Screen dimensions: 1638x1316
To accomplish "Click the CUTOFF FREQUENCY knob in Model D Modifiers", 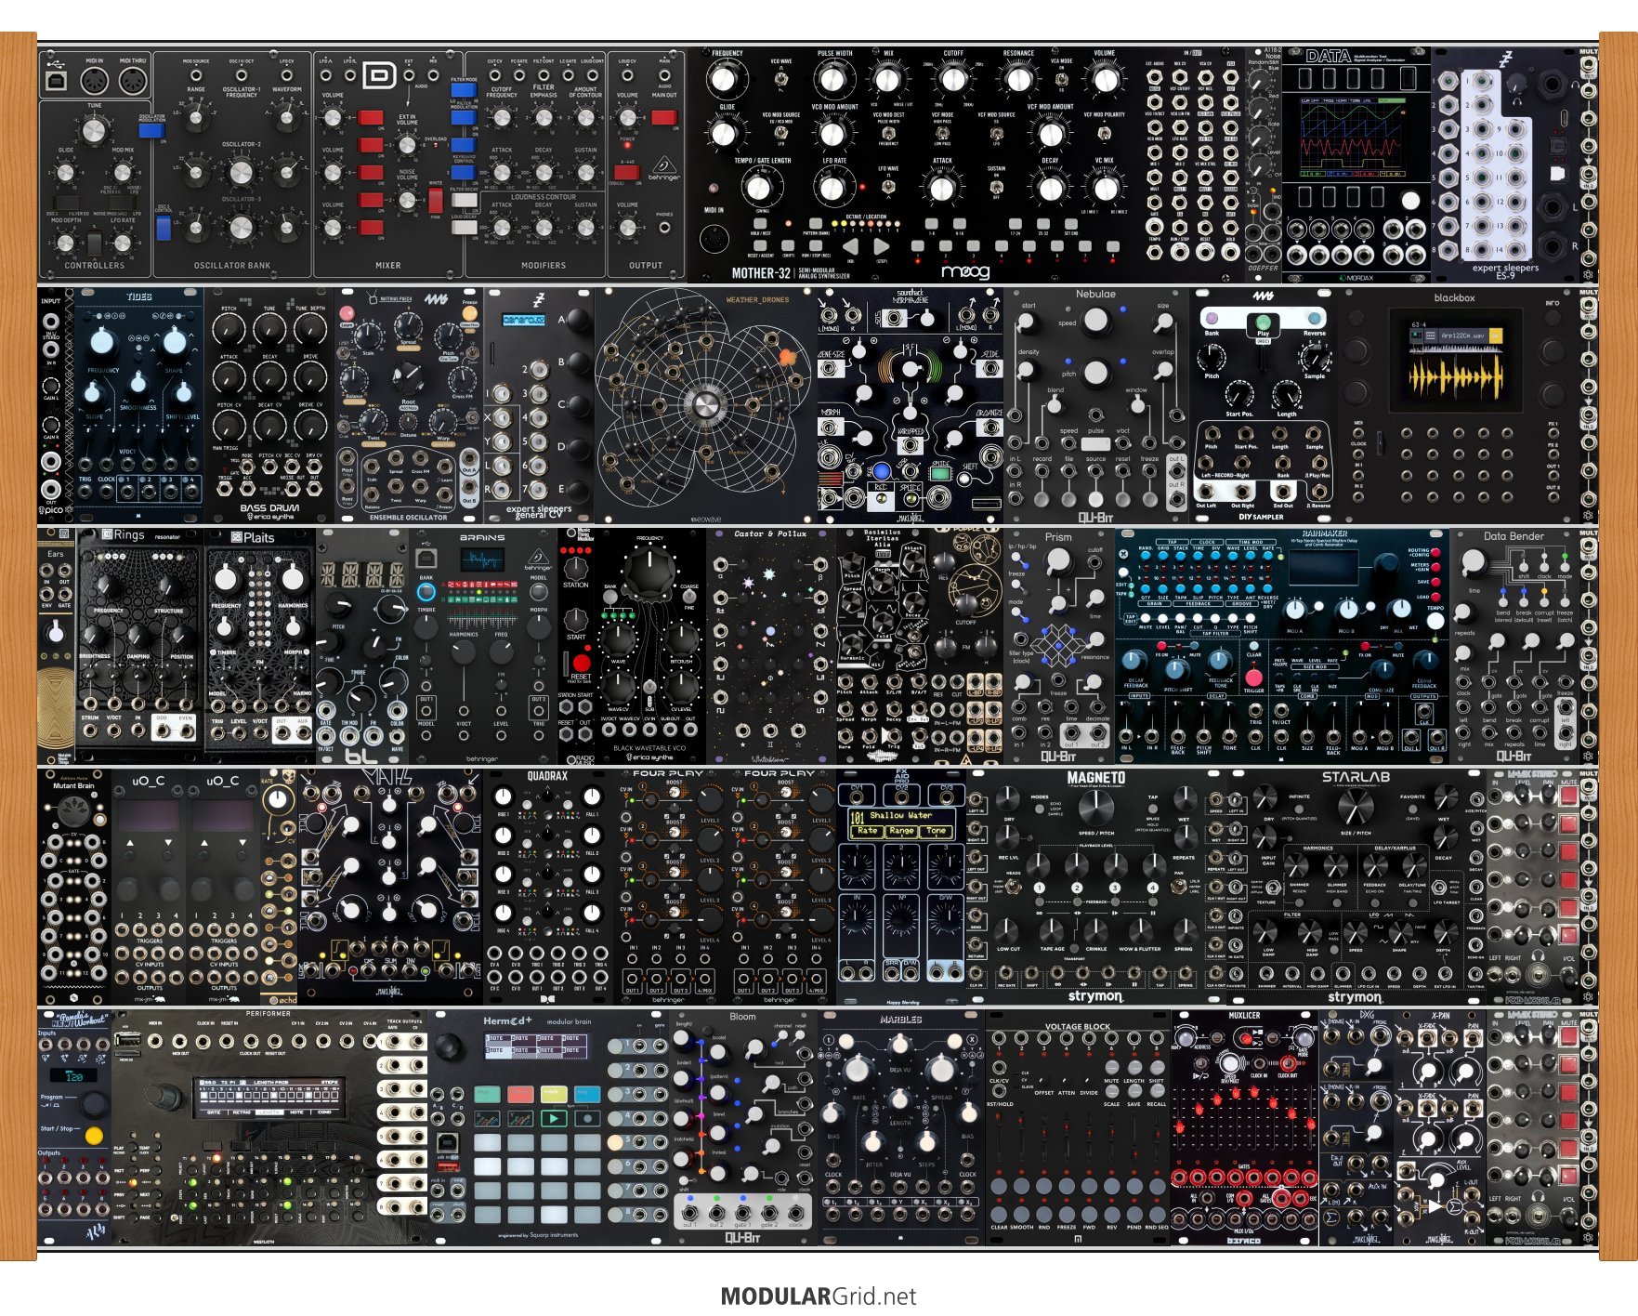I will click(x=502, y=118).
